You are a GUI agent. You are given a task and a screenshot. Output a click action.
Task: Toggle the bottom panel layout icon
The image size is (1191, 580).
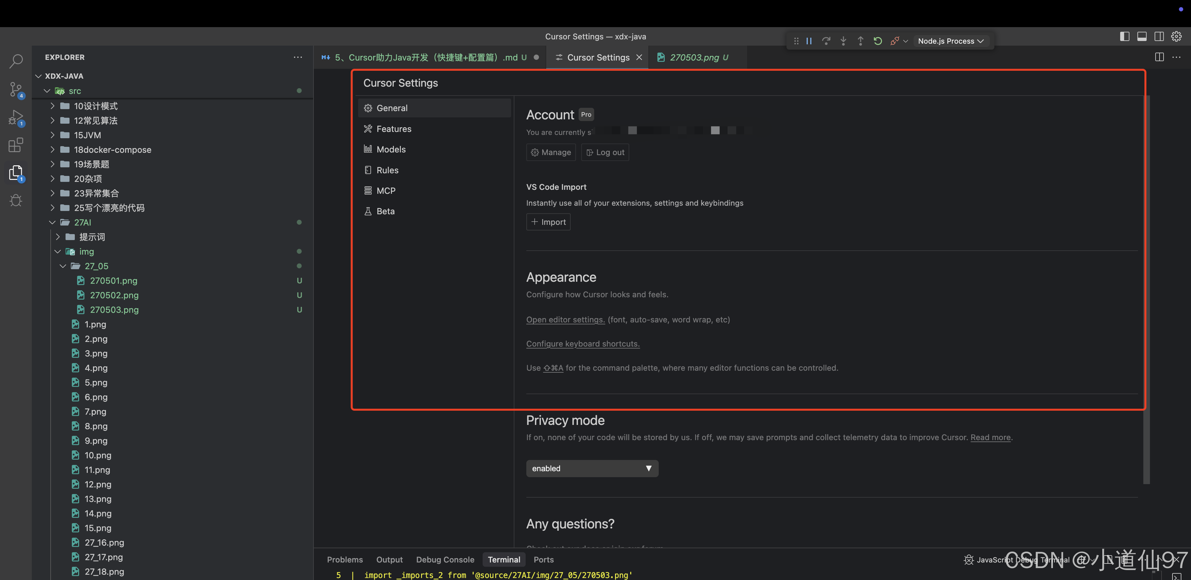tap(1142, 36)
